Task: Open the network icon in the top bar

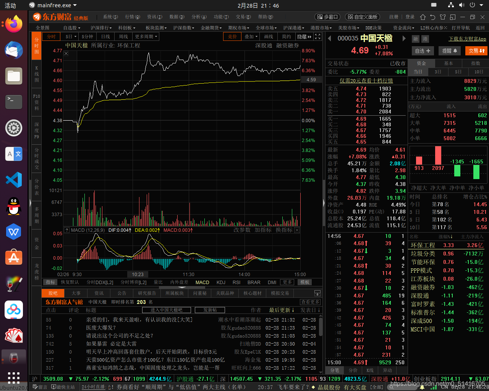Action: coord(451,5)
